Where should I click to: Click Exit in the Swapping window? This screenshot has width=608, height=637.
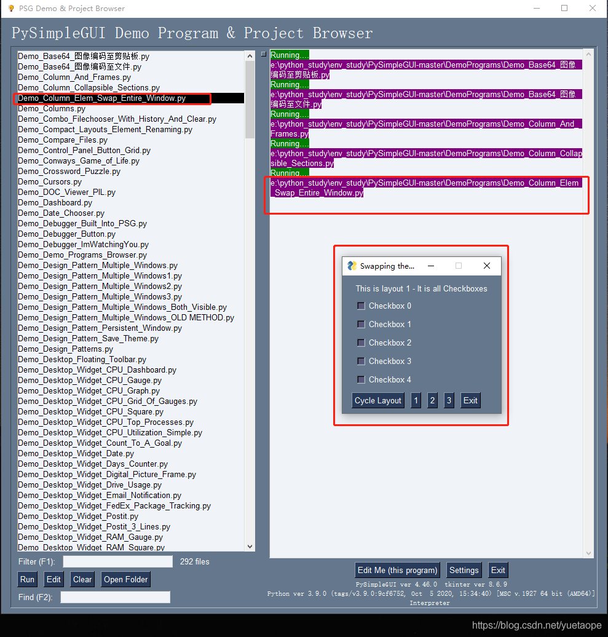point(470,400)
